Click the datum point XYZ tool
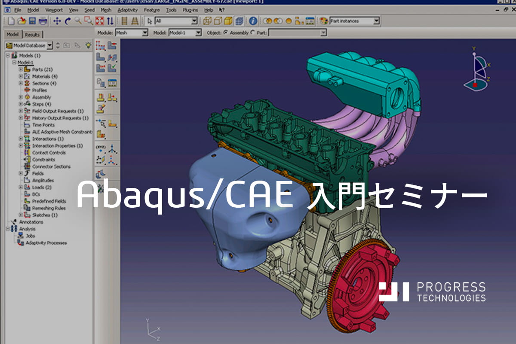 pyautogui.click(x=101, y=148)
